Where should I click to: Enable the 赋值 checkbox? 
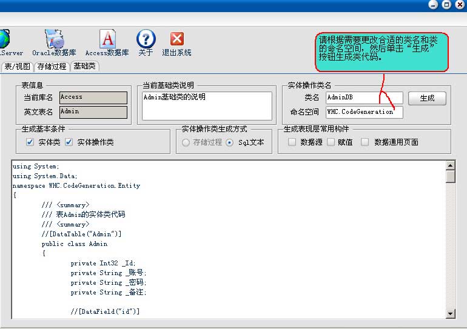[331, 142]
